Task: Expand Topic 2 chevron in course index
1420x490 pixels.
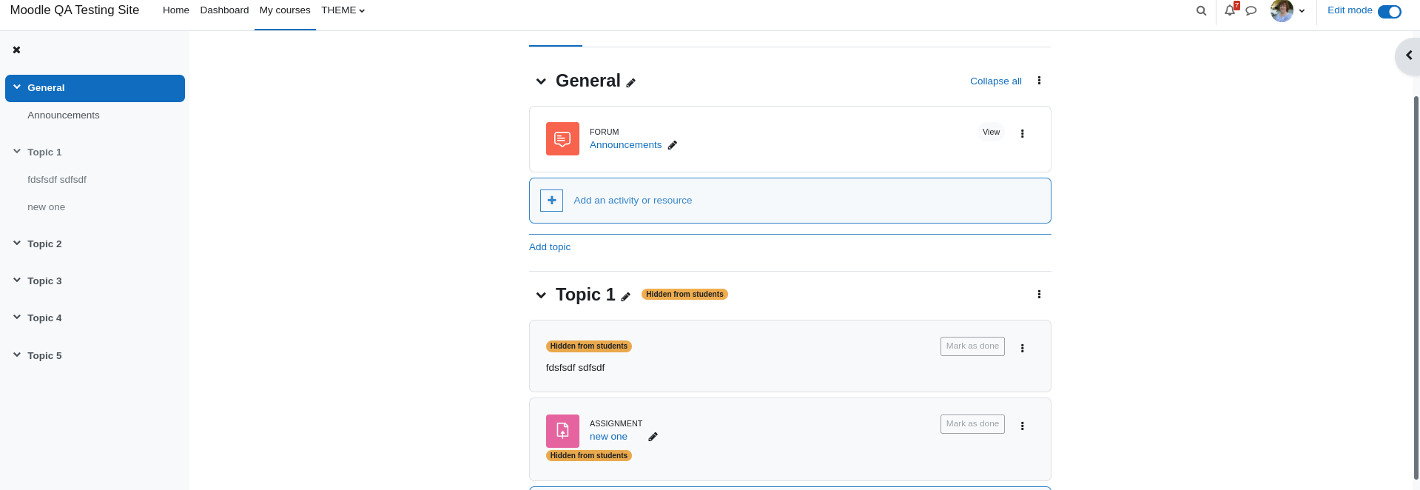Action: coord(16,244)
